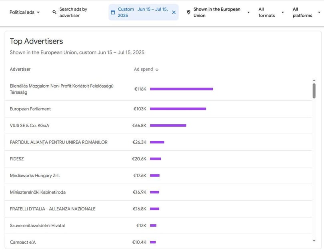Click the €116K ad spend value
Viewport: 324px width, 250px height.
(140, 89)
